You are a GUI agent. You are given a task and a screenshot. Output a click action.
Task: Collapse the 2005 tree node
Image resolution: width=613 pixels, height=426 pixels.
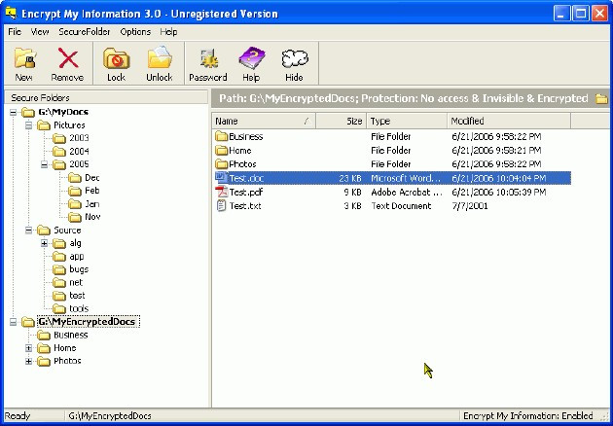pos(44,164)
